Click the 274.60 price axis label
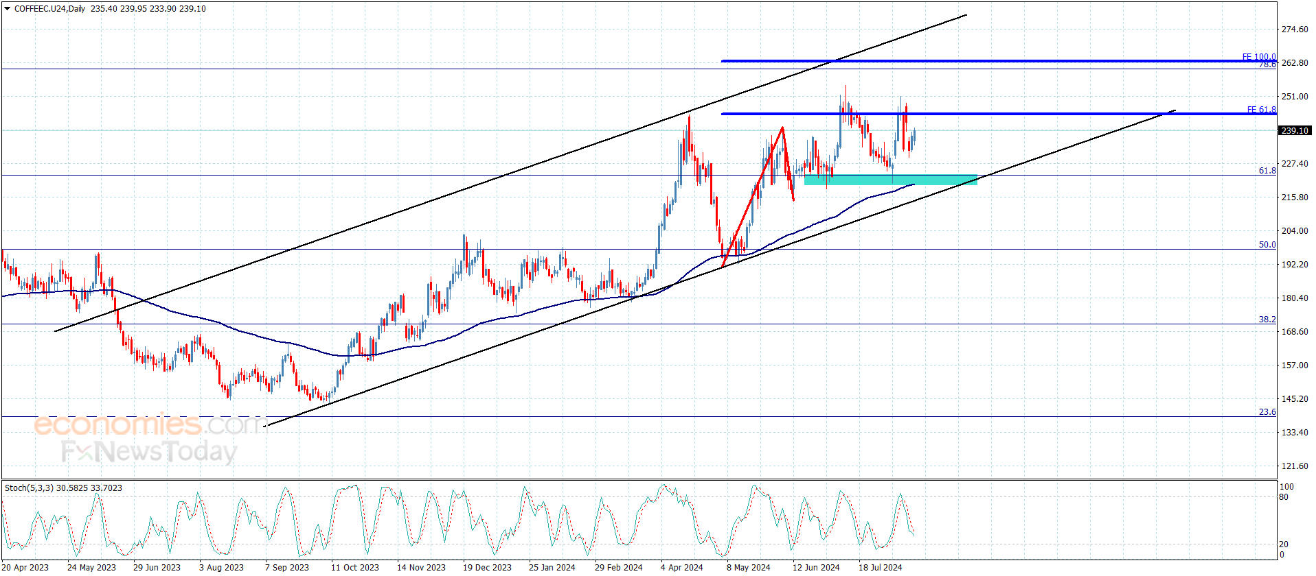The height and width of the screenshot is (576, 1316). coord(1295,29)
